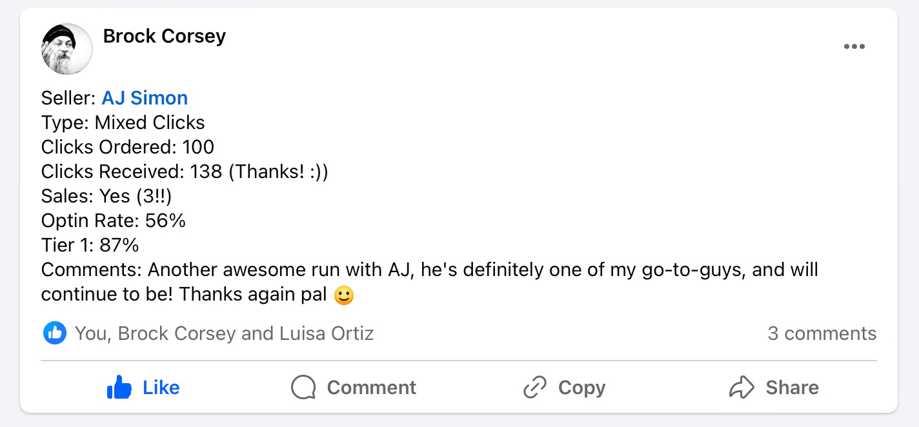Click the speech bubble Comment icon
The height and width of the screenshot is (427, 919).
click(x=303, y=387)
